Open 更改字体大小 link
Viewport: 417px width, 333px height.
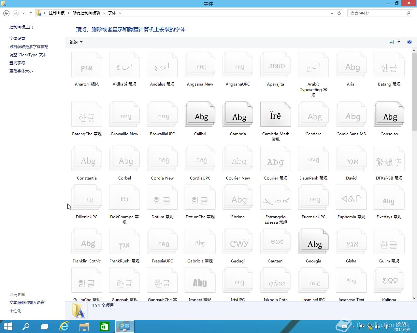[x=21, y=71]
